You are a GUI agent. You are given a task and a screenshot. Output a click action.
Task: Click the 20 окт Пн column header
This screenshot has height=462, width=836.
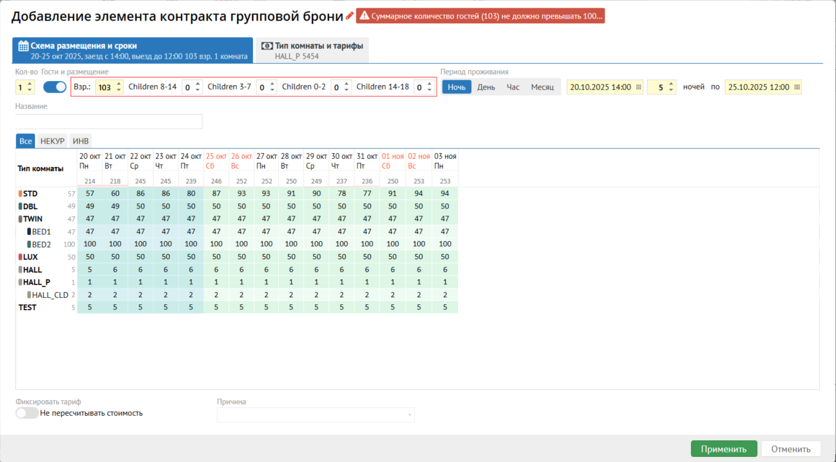pos(90,161)
